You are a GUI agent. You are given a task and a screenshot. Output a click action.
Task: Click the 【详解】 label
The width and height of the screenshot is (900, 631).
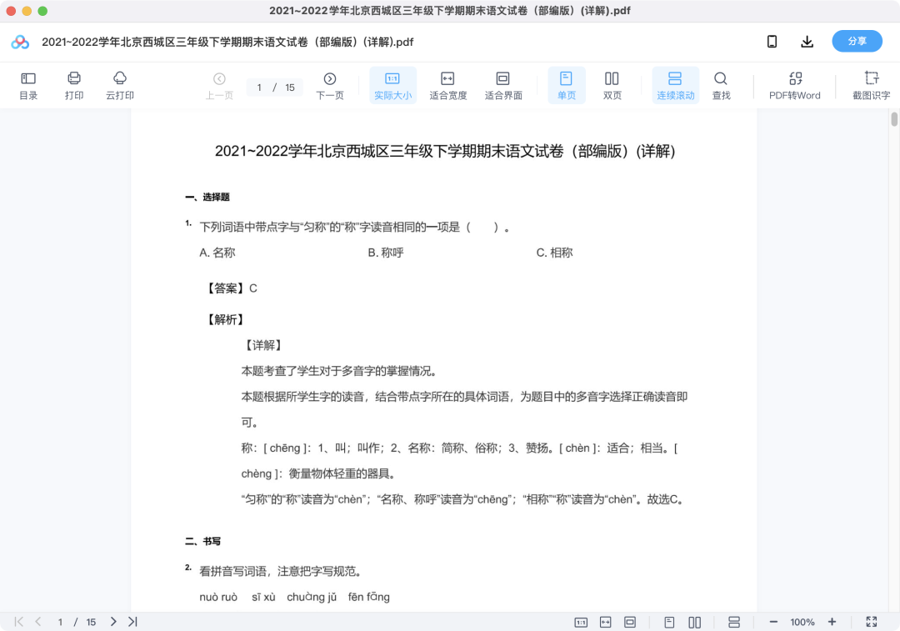(262, 345)
